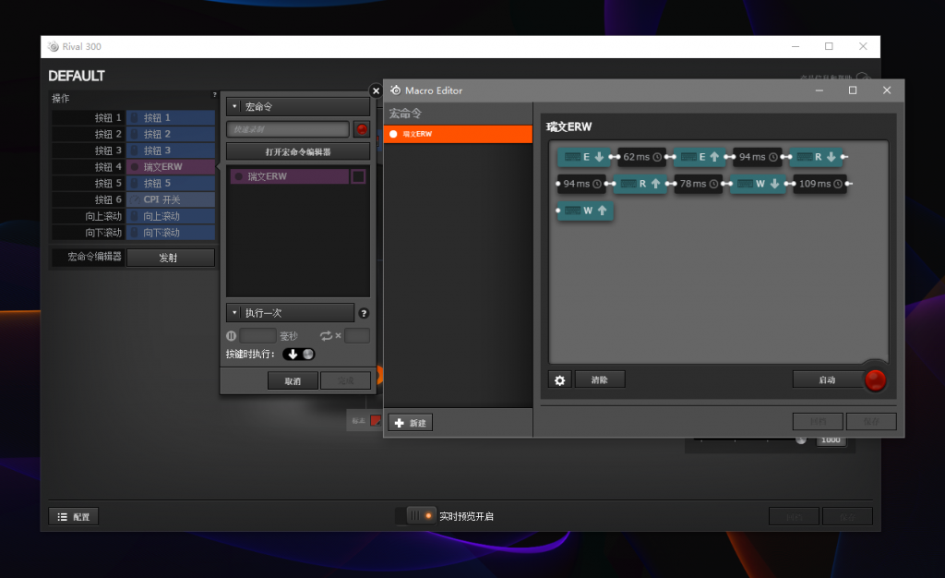
Task: Click the 清除 clear button
Action: click(x=600, y=379)
